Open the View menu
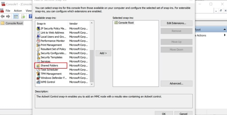The height and width of the screenshot is (115, 227). tap(29, 11)
